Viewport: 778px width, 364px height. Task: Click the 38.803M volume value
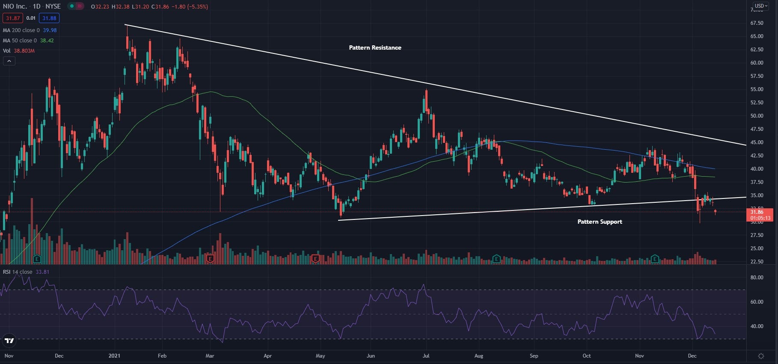point(24,51)
